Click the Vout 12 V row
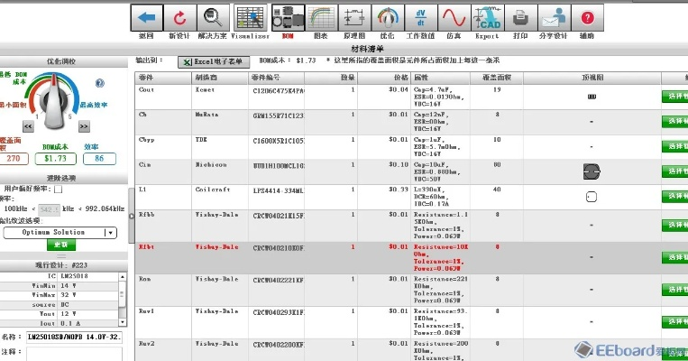Screen dimensions: 688x361 point(60,314)
